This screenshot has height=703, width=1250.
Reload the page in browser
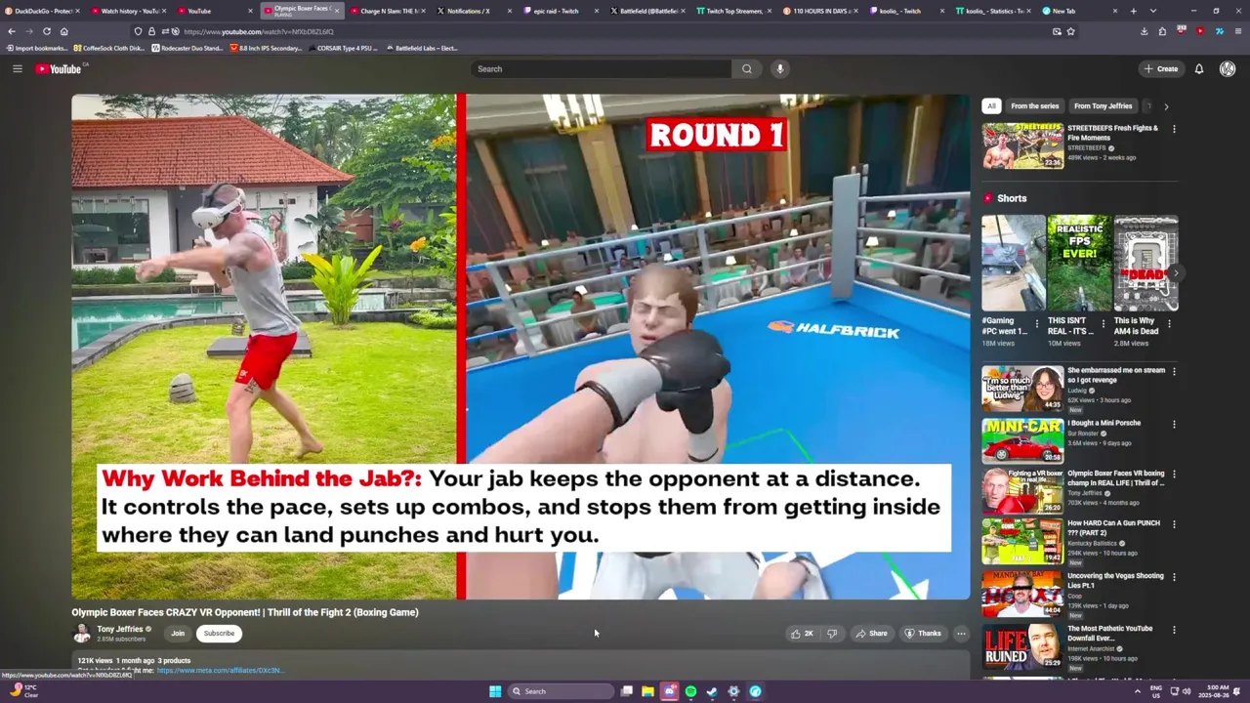point(46,31)
